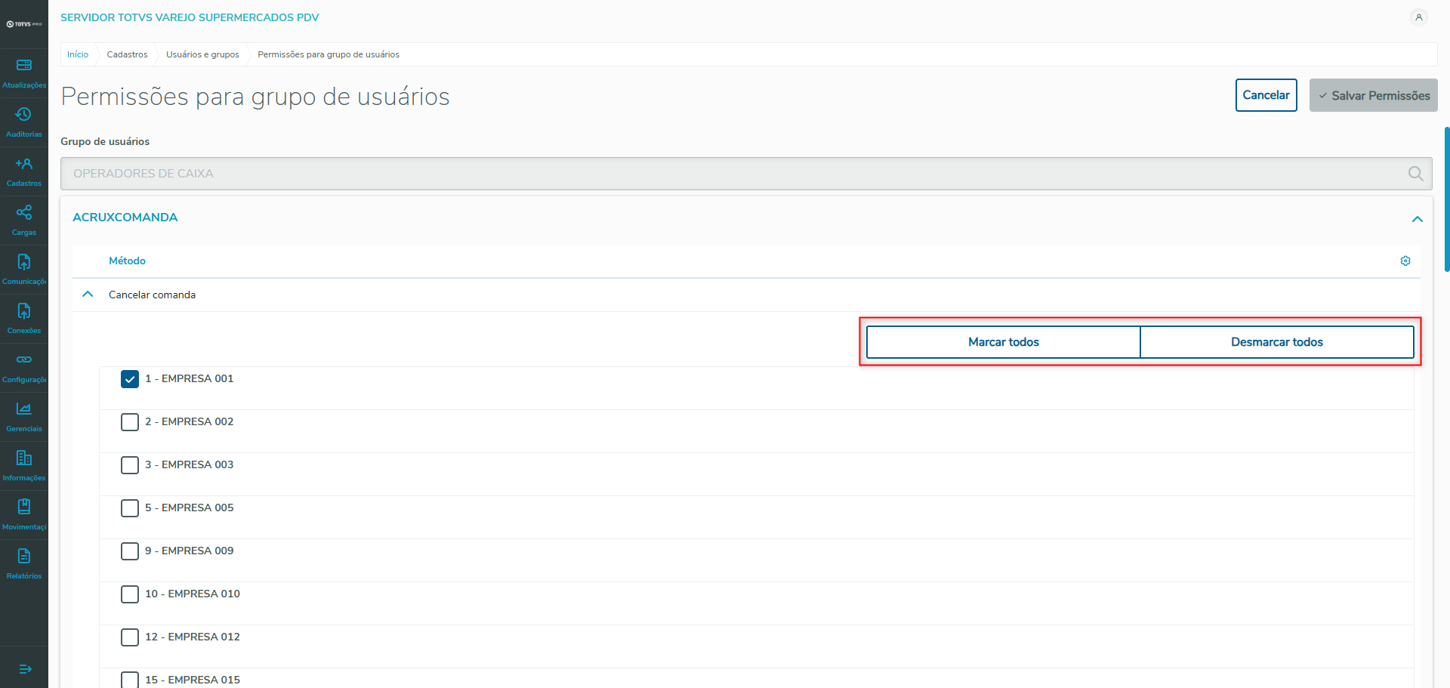Click the Grupo de usuários input field
Screen dimensions: 1450x688
pos(733,174)
